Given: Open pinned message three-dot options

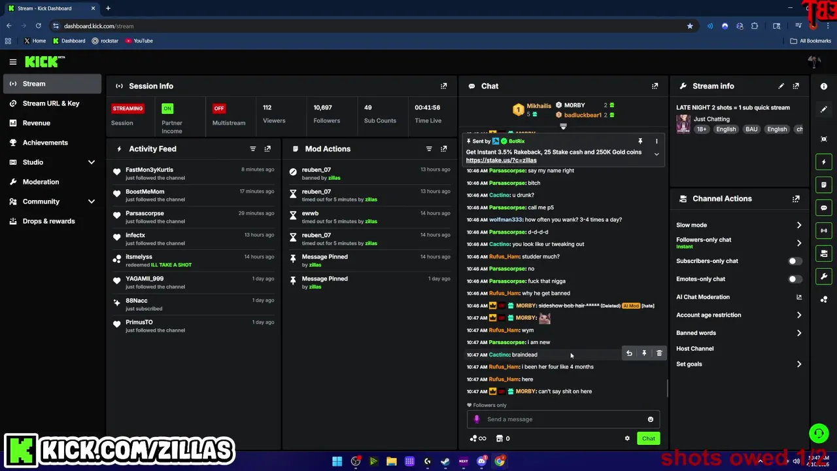Looking at the screenshot, I should point(657,141).
